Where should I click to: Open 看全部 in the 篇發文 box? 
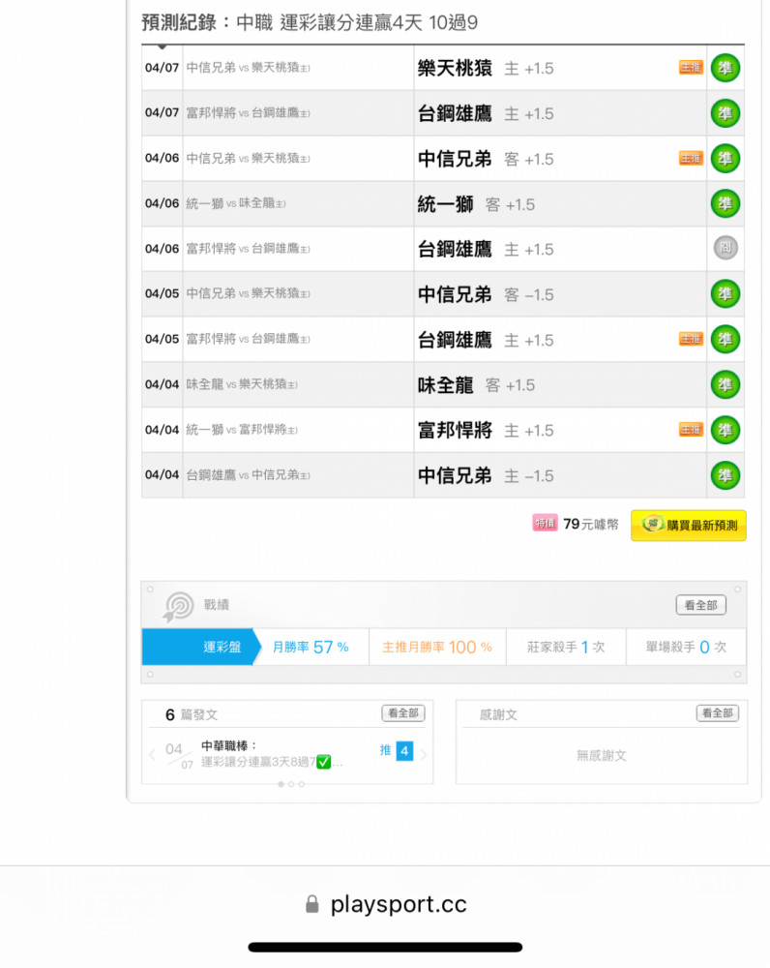tap(403, 713)
